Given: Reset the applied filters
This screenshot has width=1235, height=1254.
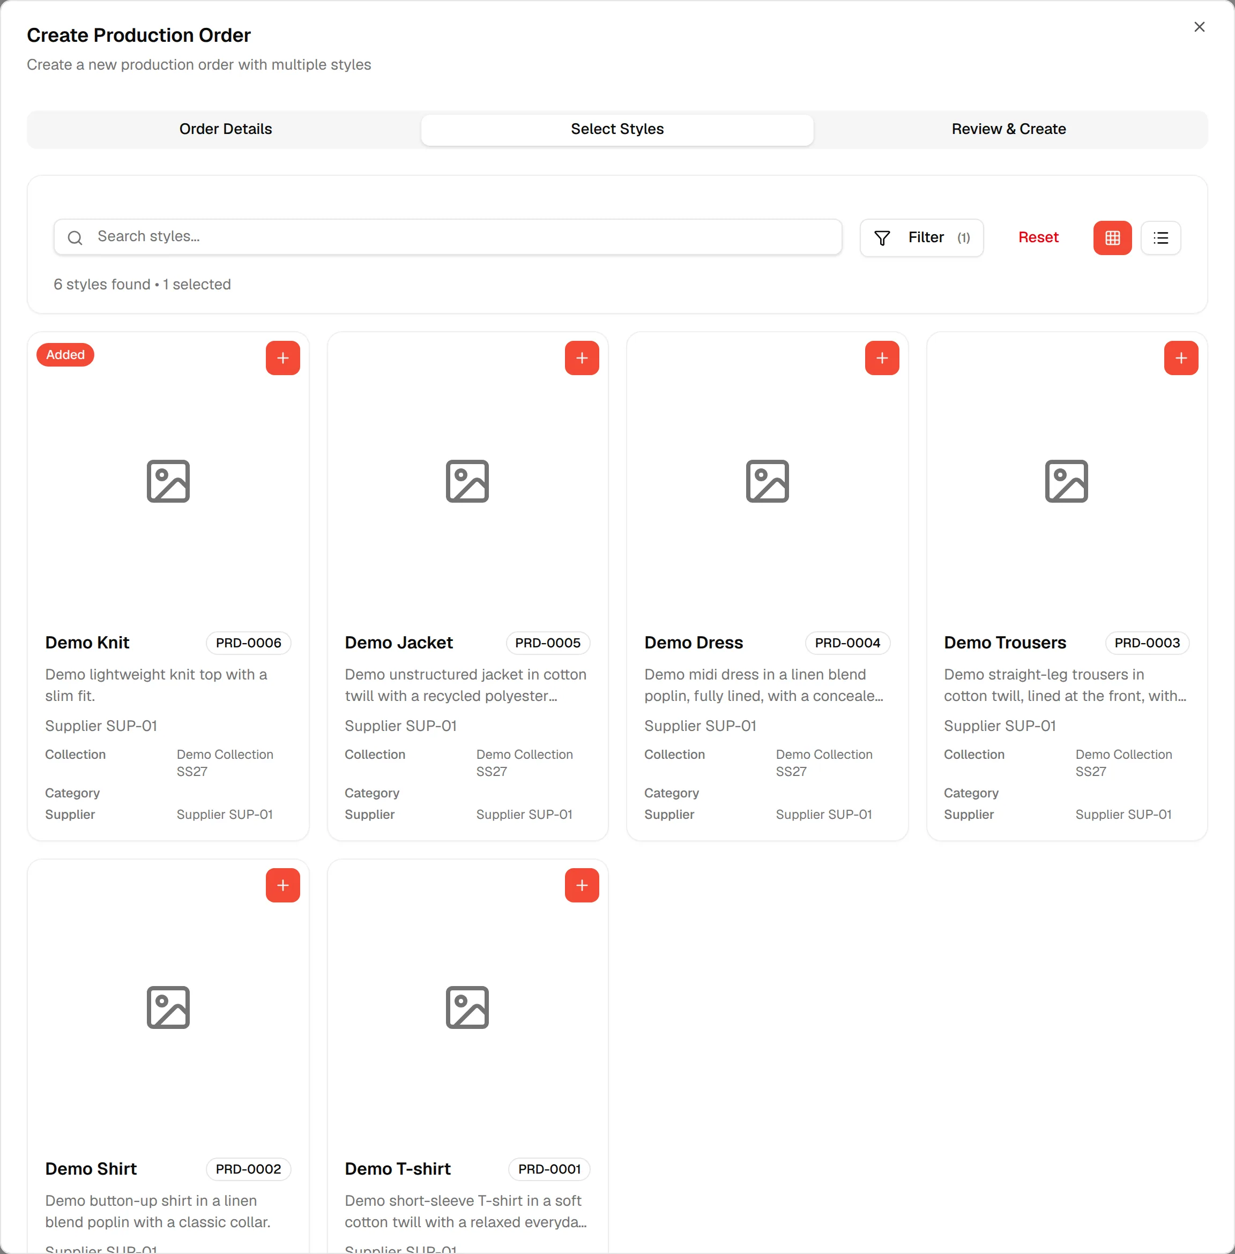Looking at the screenshot, I should (x=1038, y=238).
